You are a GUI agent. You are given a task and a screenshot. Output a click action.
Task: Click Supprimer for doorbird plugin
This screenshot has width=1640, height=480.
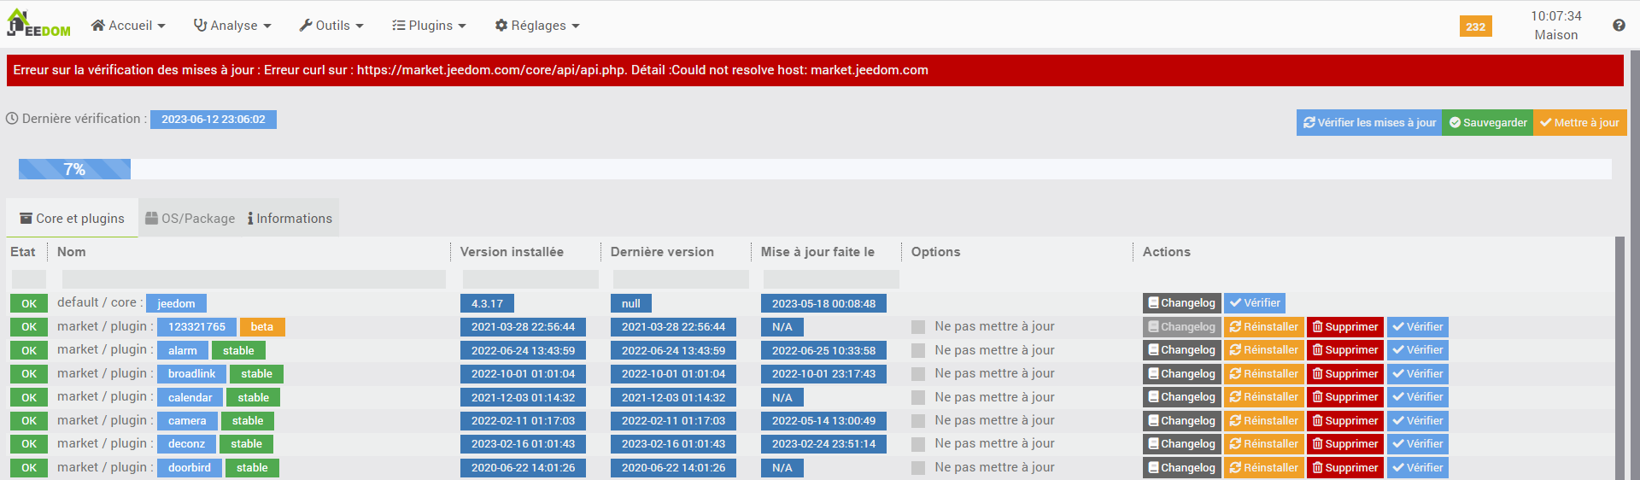[1345, 468]
